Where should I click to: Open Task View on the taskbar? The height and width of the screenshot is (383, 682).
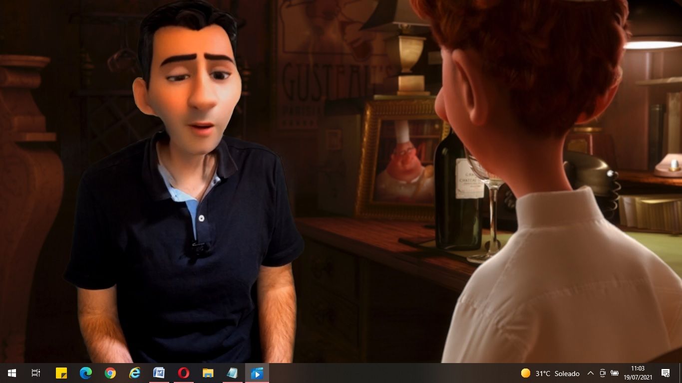36,373
